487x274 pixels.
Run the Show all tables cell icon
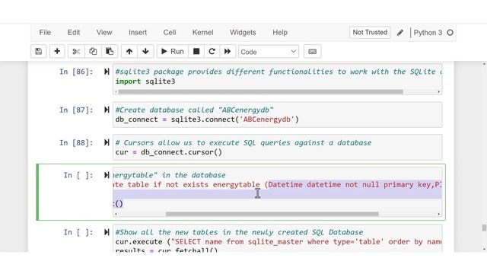coord(107,232)
